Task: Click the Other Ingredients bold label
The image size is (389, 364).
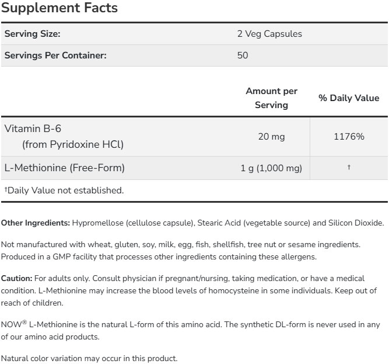Action: [36, 223]
